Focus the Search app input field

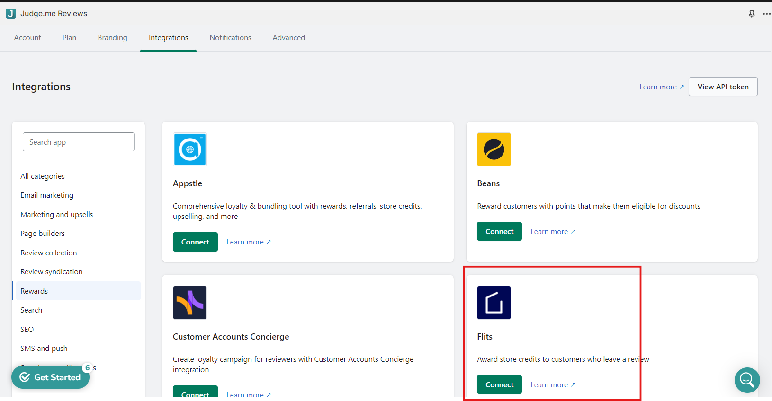coord(79,142)
